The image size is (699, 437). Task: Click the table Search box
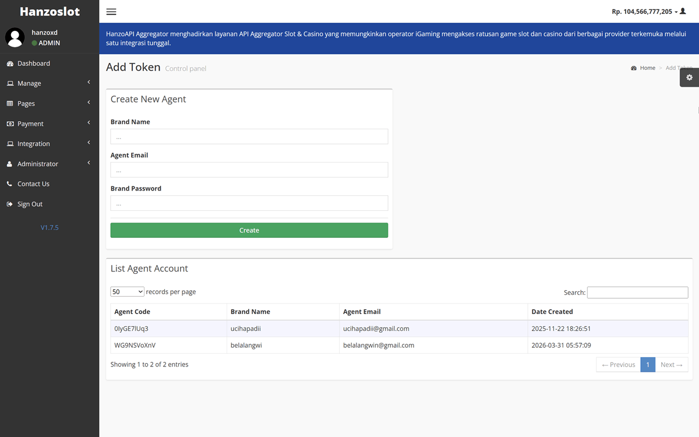pos(637,292)
